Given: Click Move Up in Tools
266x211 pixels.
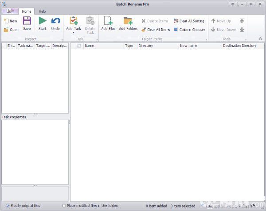Looking at the screenshot, I should tap(221, 21).
